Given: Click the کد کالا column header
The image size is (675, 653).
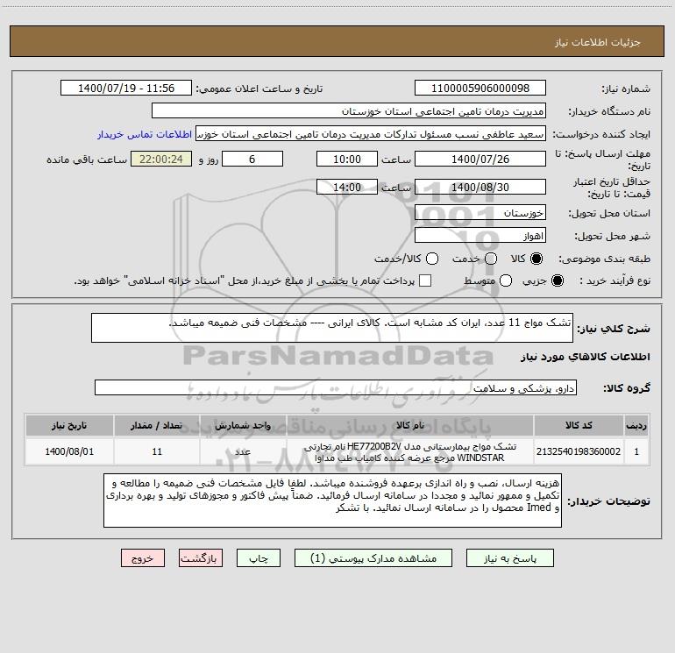Looking at the screenshot, I should pos(579,425).
